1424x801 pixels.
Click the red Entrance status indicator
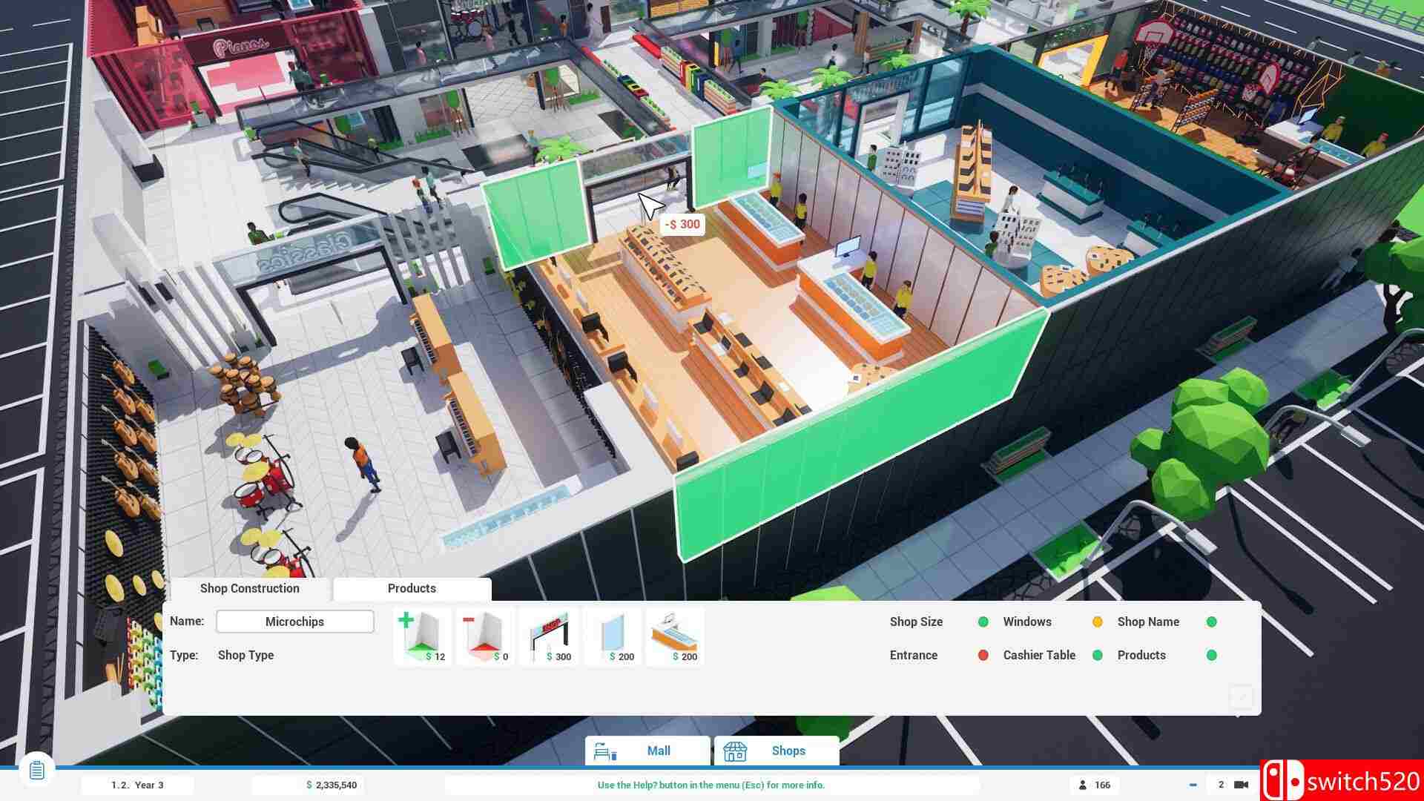983,655
